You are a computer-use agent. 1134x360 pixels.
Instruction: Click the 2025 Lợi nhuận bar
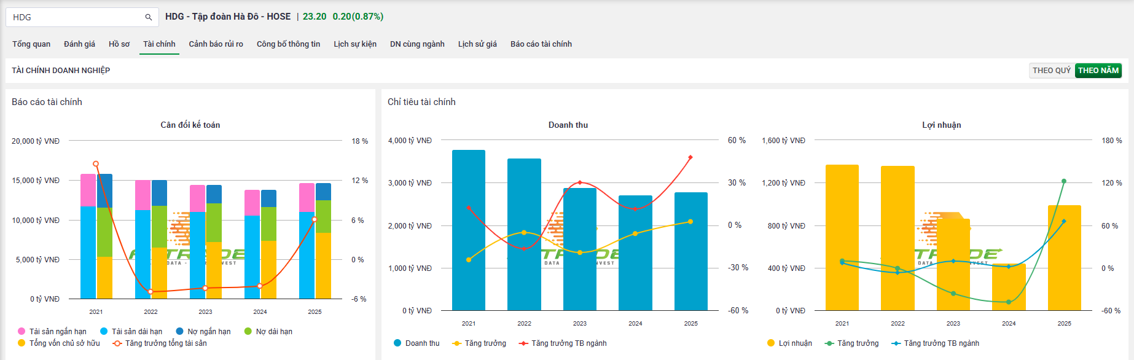click(x=1065, y=258)
